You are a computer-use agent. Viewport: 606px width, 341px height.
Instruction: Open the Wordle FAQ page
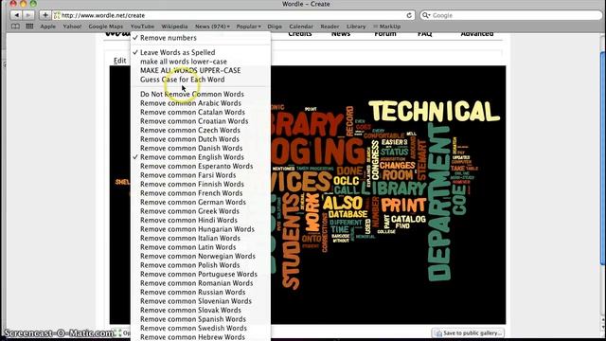[x=425, y=34]
